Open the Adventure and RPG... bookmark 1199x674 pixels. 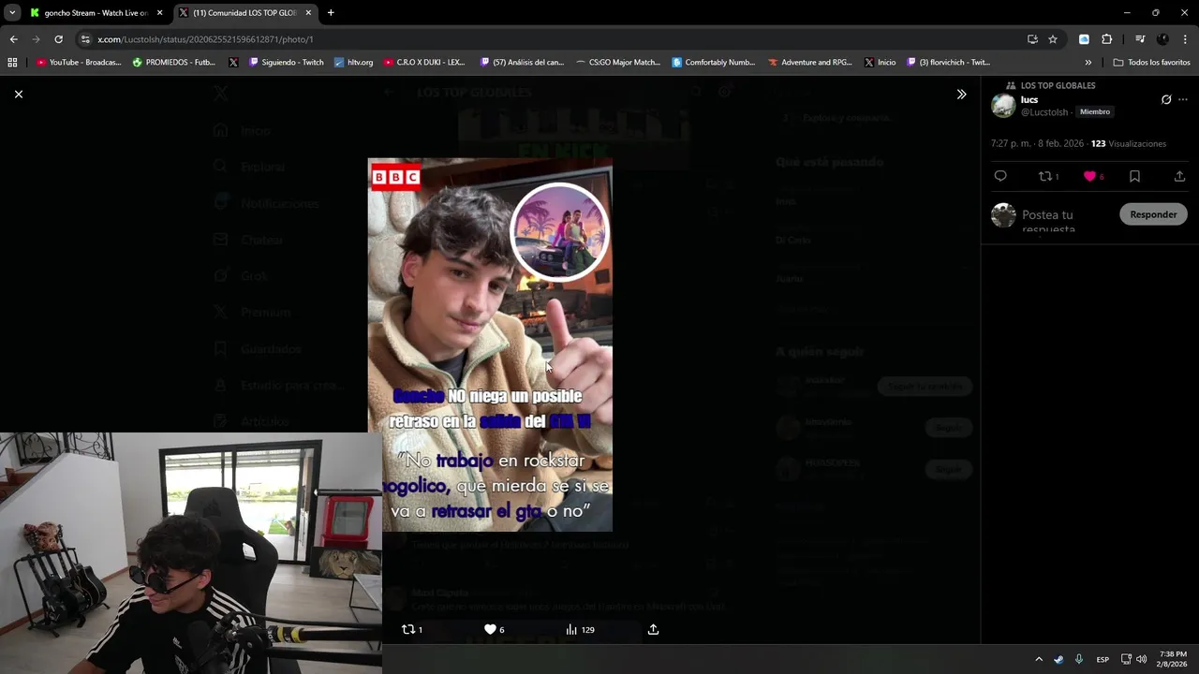click(810, 62)
